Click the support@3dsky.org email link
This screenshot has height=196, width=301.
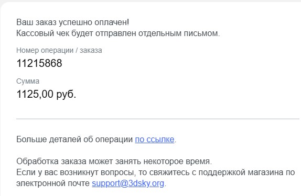point(128,183)
